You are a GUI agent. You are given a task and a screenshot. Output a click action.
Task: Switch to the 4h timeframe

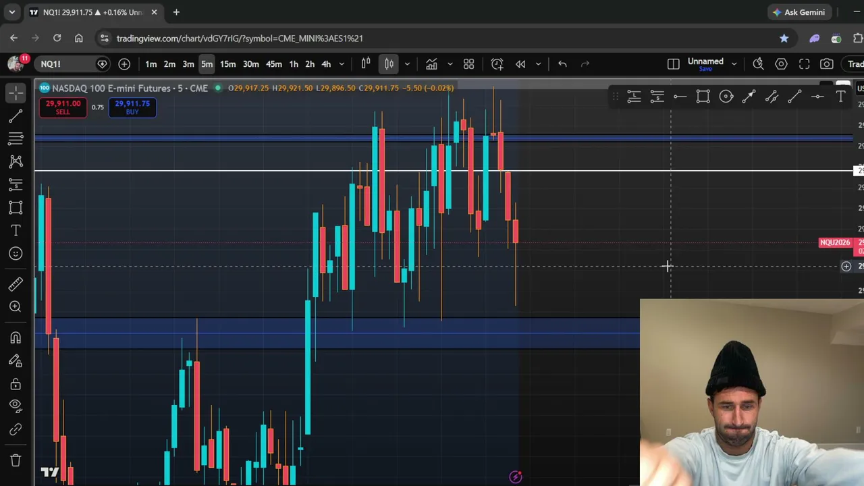[x=326, y=64]
